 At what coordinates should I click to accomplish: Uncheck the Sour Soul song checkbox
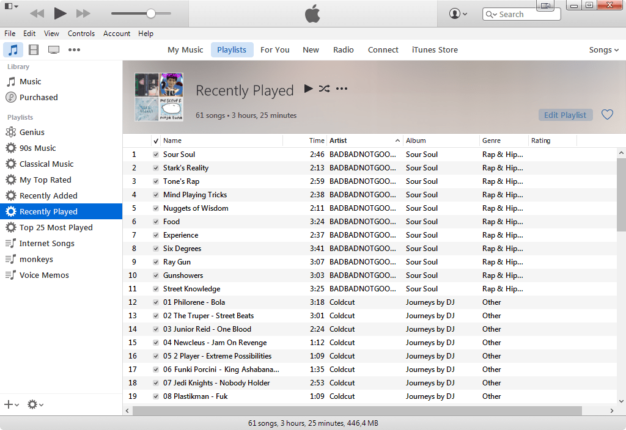pyautogui.click(x=156, y=155)
